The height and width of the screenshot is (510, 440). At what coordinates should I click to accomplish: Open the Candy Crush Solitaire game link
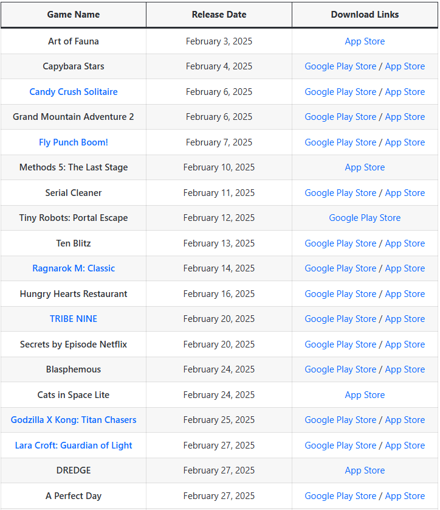pyautogui.click(x=74, y=92)
